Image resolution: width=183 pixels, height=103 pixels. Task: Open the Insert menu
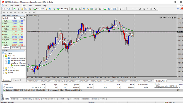coord(17,5)
